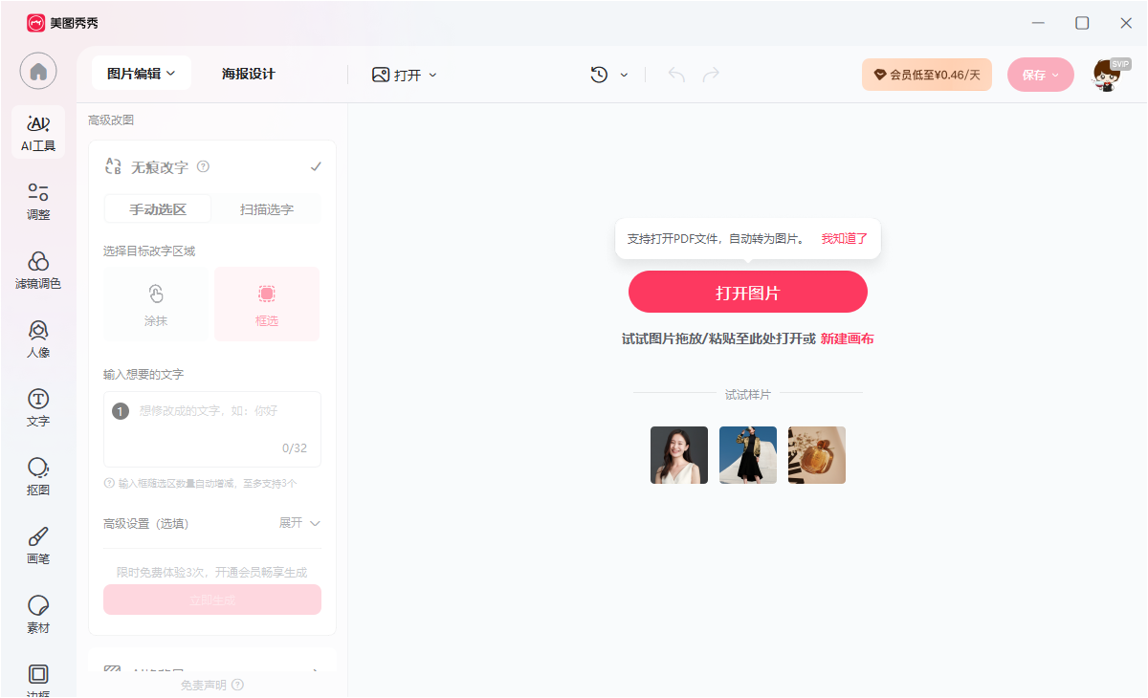Open the 滤镜调色 filter panel
This screenshot has width=1148, height=698.
click(x=38, y=270)
